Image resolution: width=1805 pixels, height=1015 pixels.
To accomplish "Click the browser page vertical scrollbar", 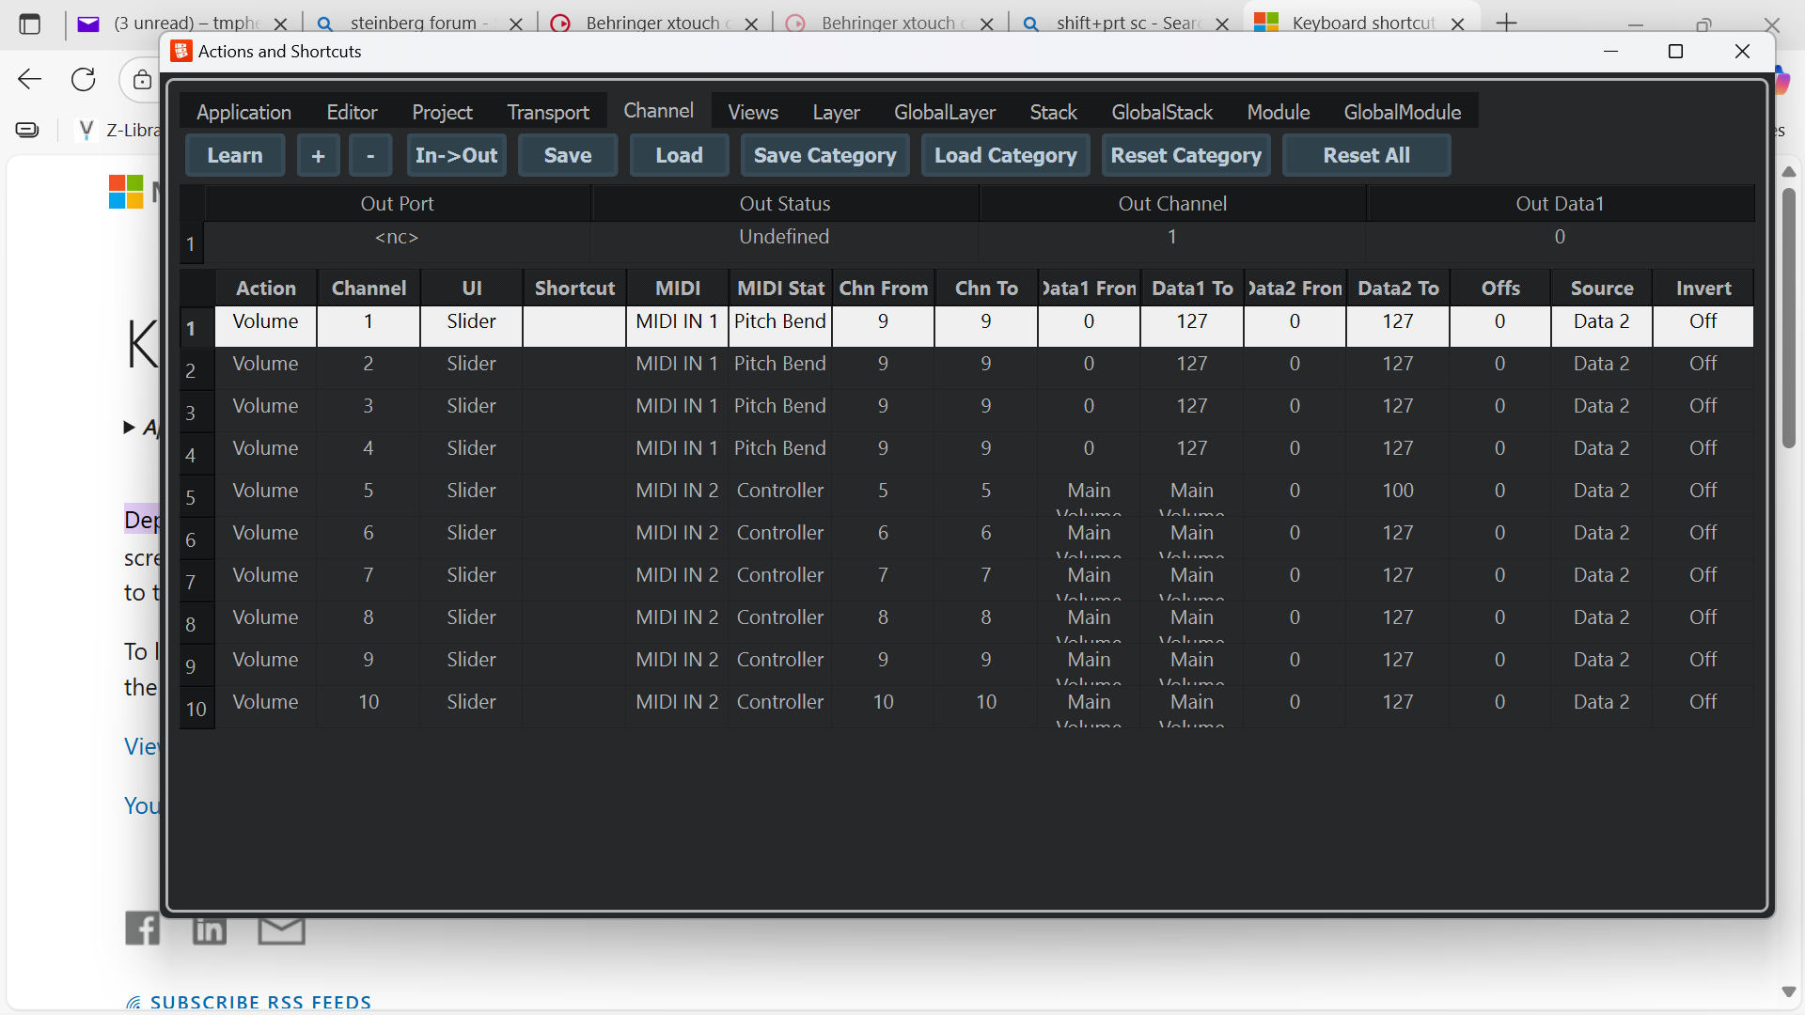I will (x=1788, y=320).
